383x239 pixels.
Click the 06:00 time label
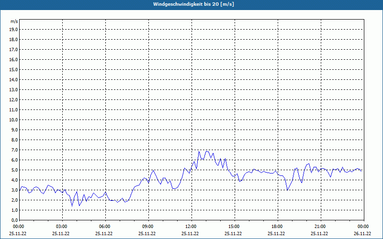point(105,227)
